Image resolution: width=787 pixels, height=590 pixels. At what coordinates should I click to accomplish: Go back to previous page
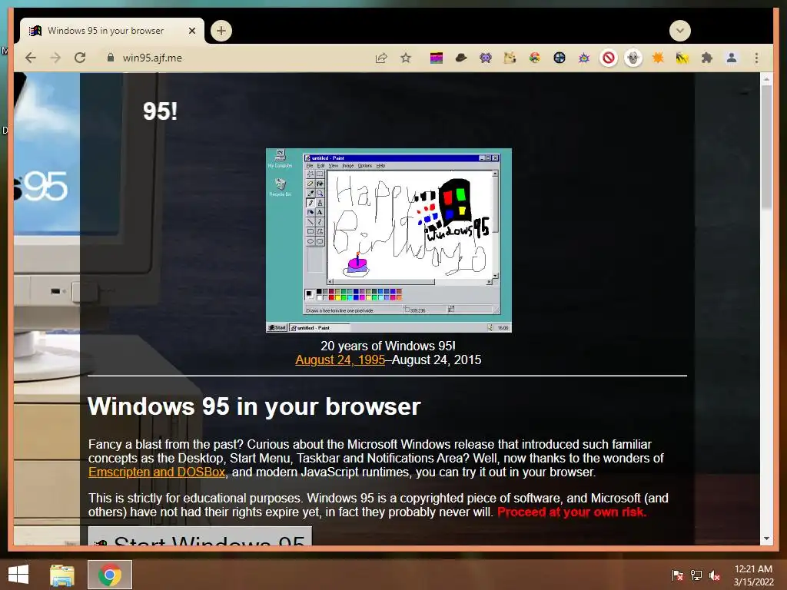31,58
